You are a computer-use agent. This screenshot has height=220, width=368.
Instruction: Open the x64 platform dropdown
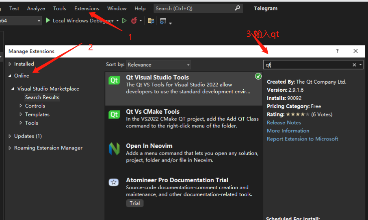pyautogui.click(x=20, y=21)
